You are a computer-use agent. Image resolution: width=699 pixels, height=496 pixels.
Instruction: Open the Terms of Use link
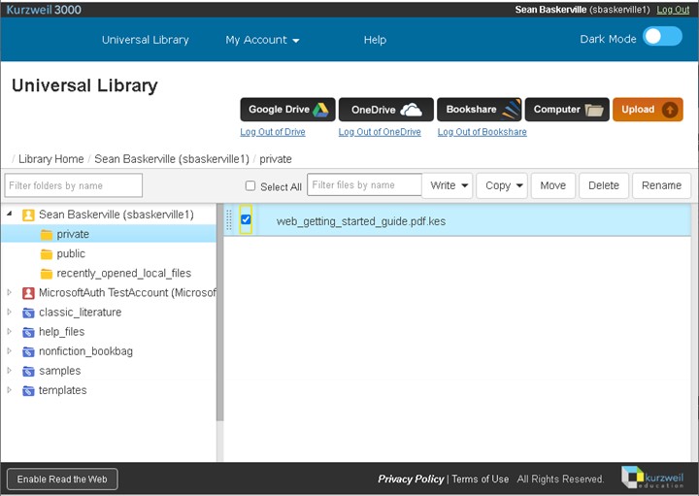pyautogui.click(x=481, y=479)
